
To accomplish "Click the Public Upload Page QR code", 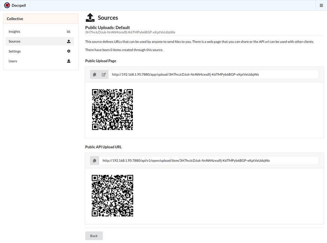I will (112, 110).
